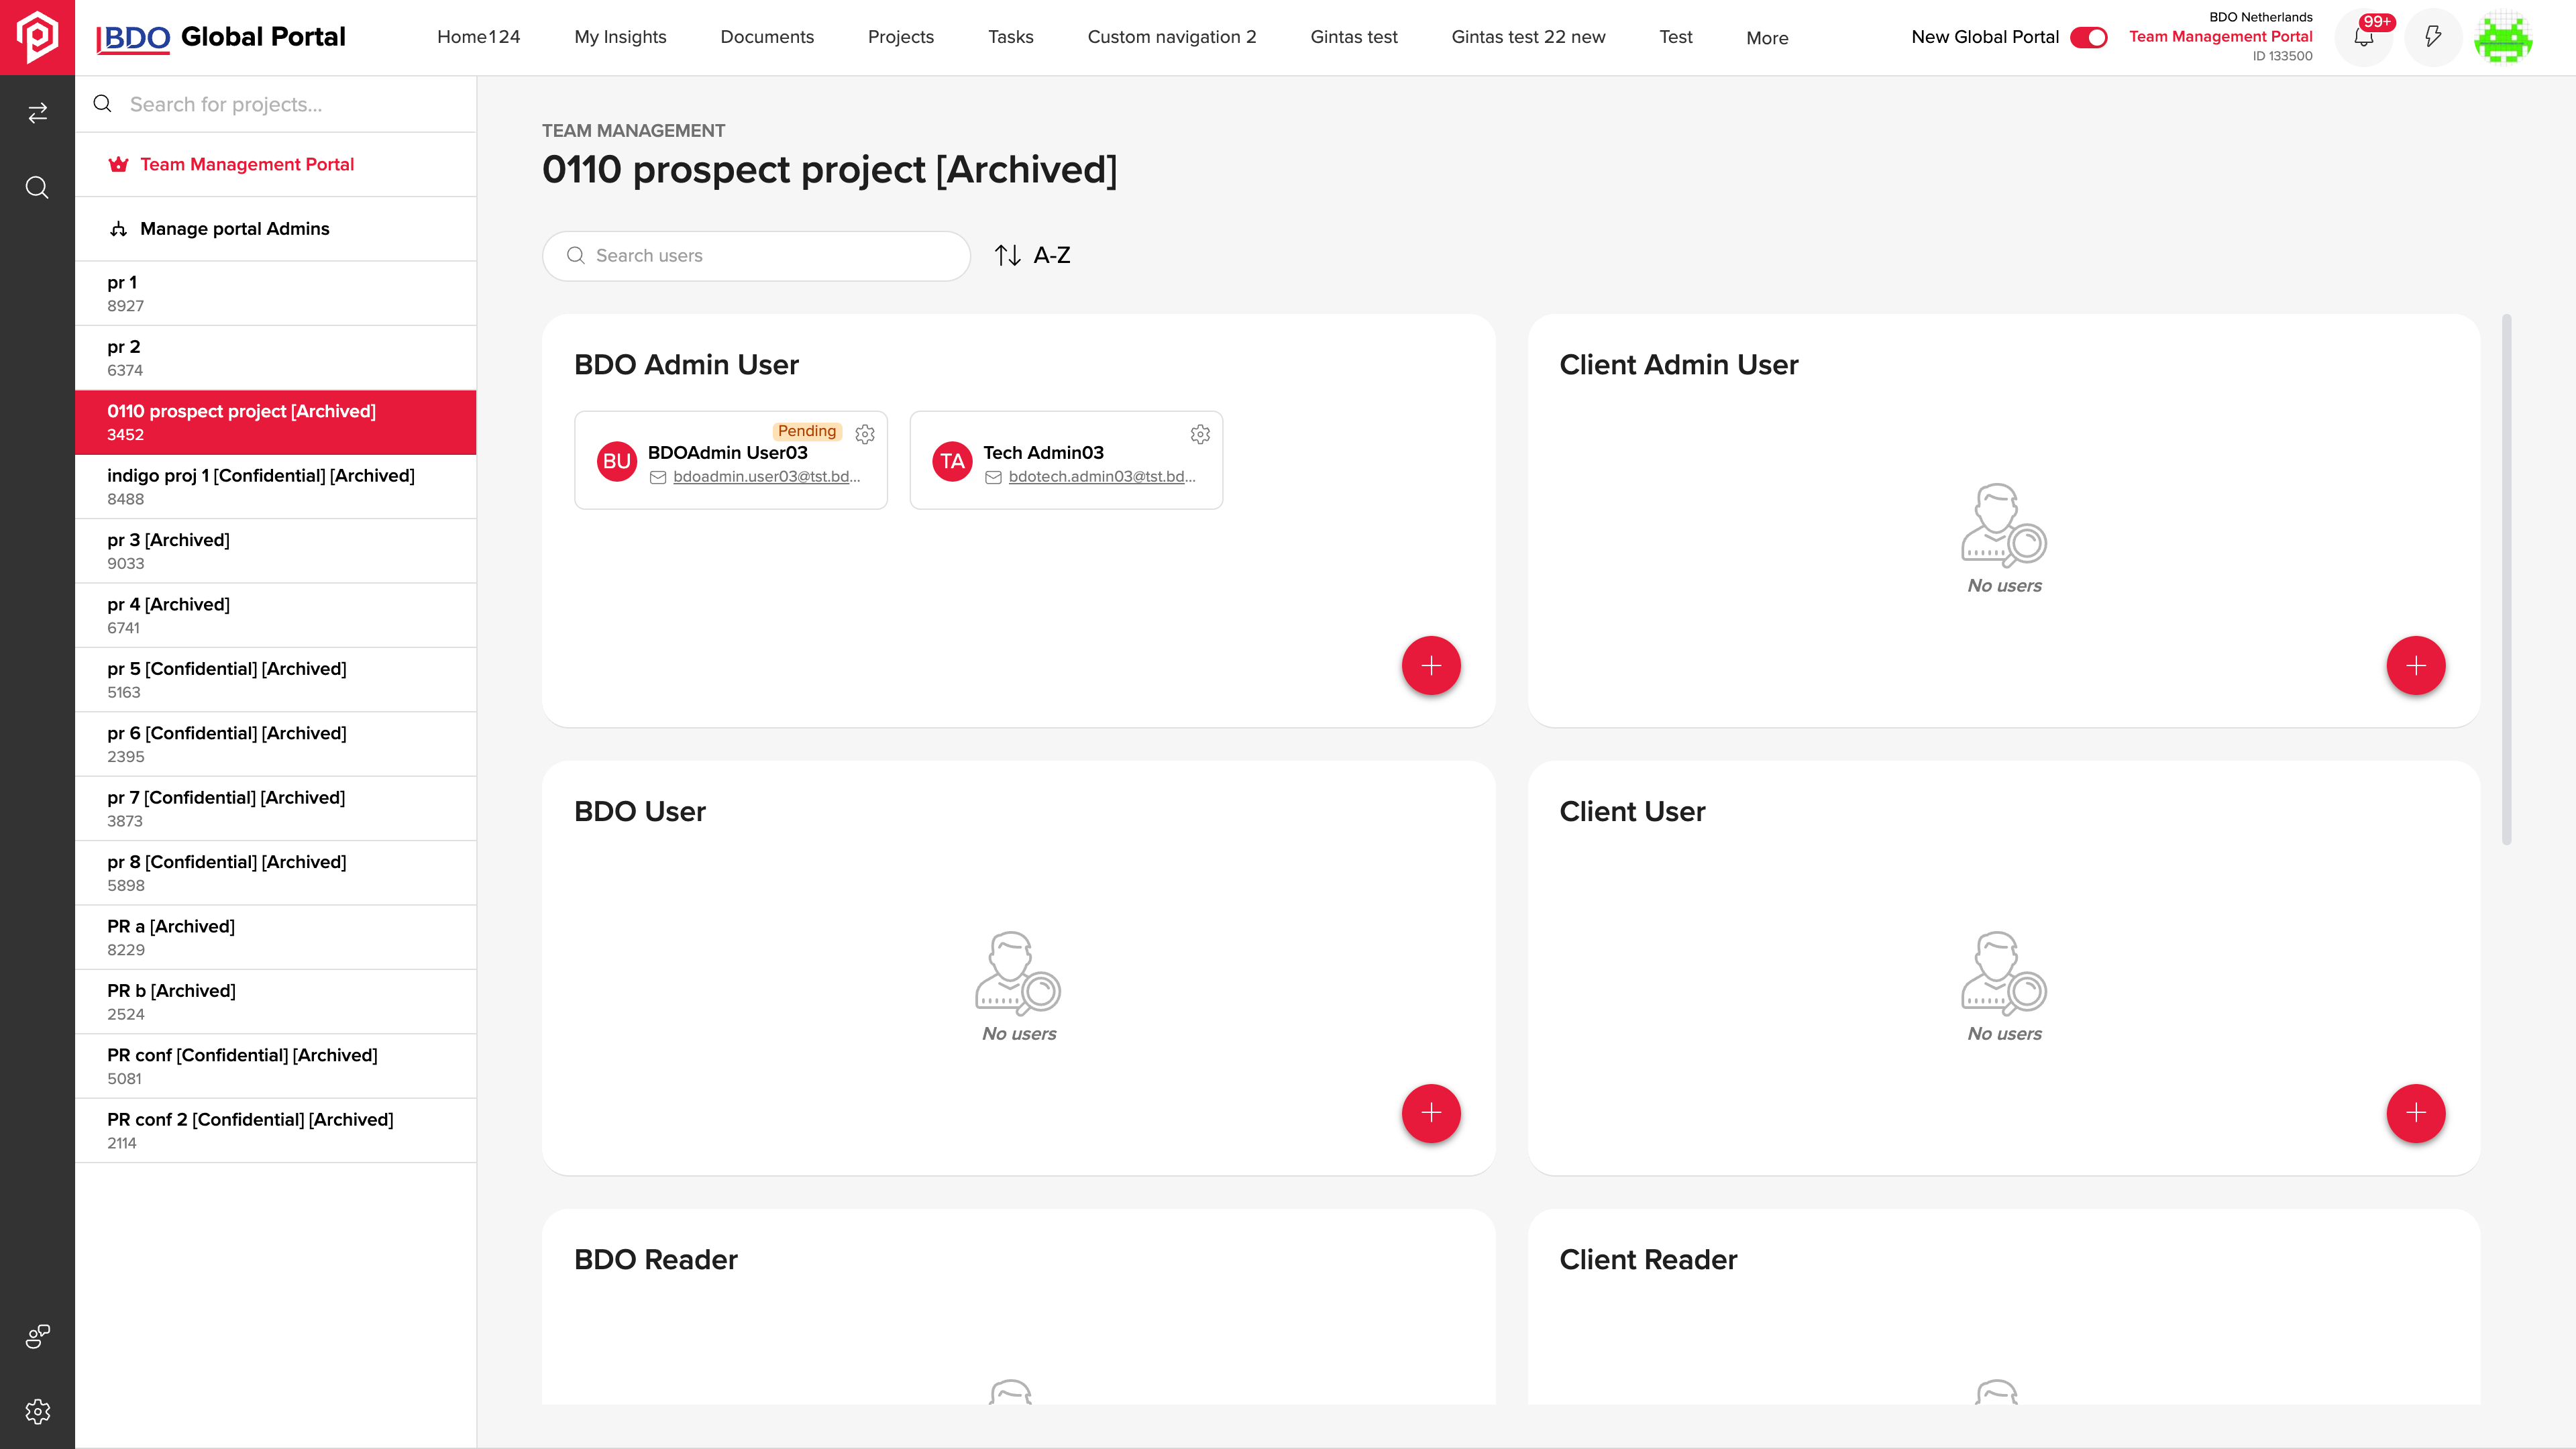Open the Home124 navigation item
The image size is (2576, 1449).
(x=479, y=37)
